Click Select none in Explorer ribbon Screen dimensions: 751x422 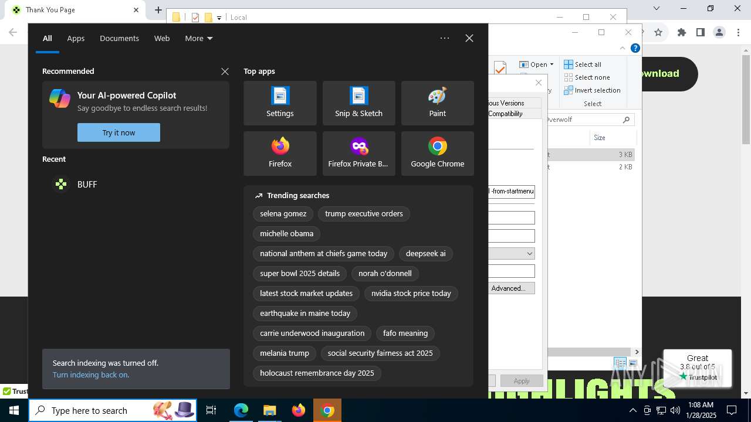[587, 77]
